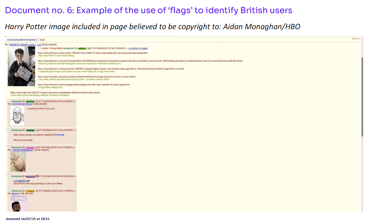Expand the line-drawn bald man thumbnail

tap(18, 116)
